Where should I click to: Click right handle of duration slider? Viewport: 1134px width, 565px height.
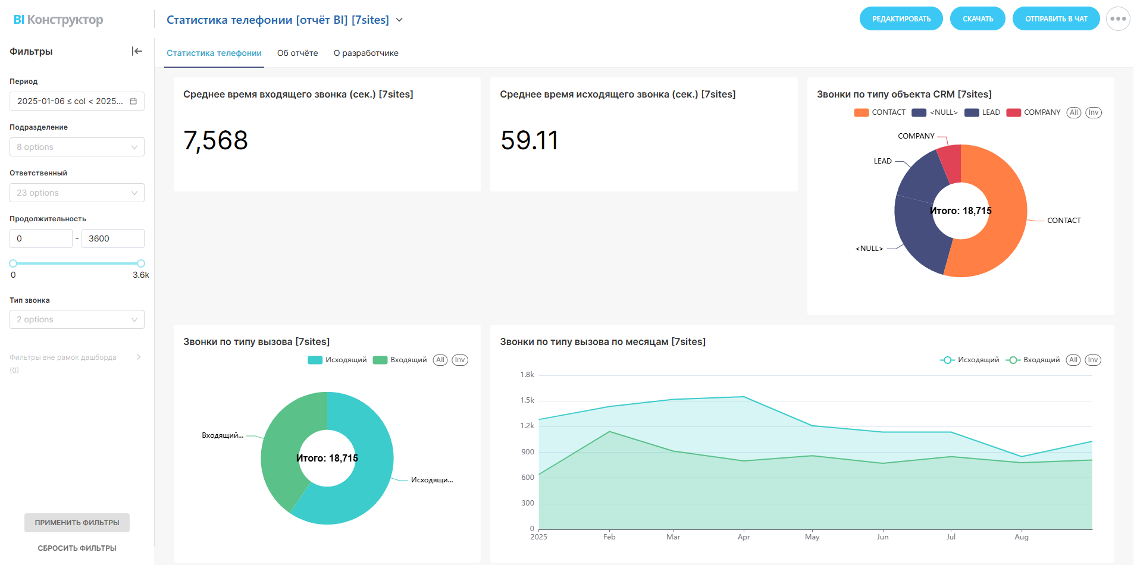tap(141, 263)
